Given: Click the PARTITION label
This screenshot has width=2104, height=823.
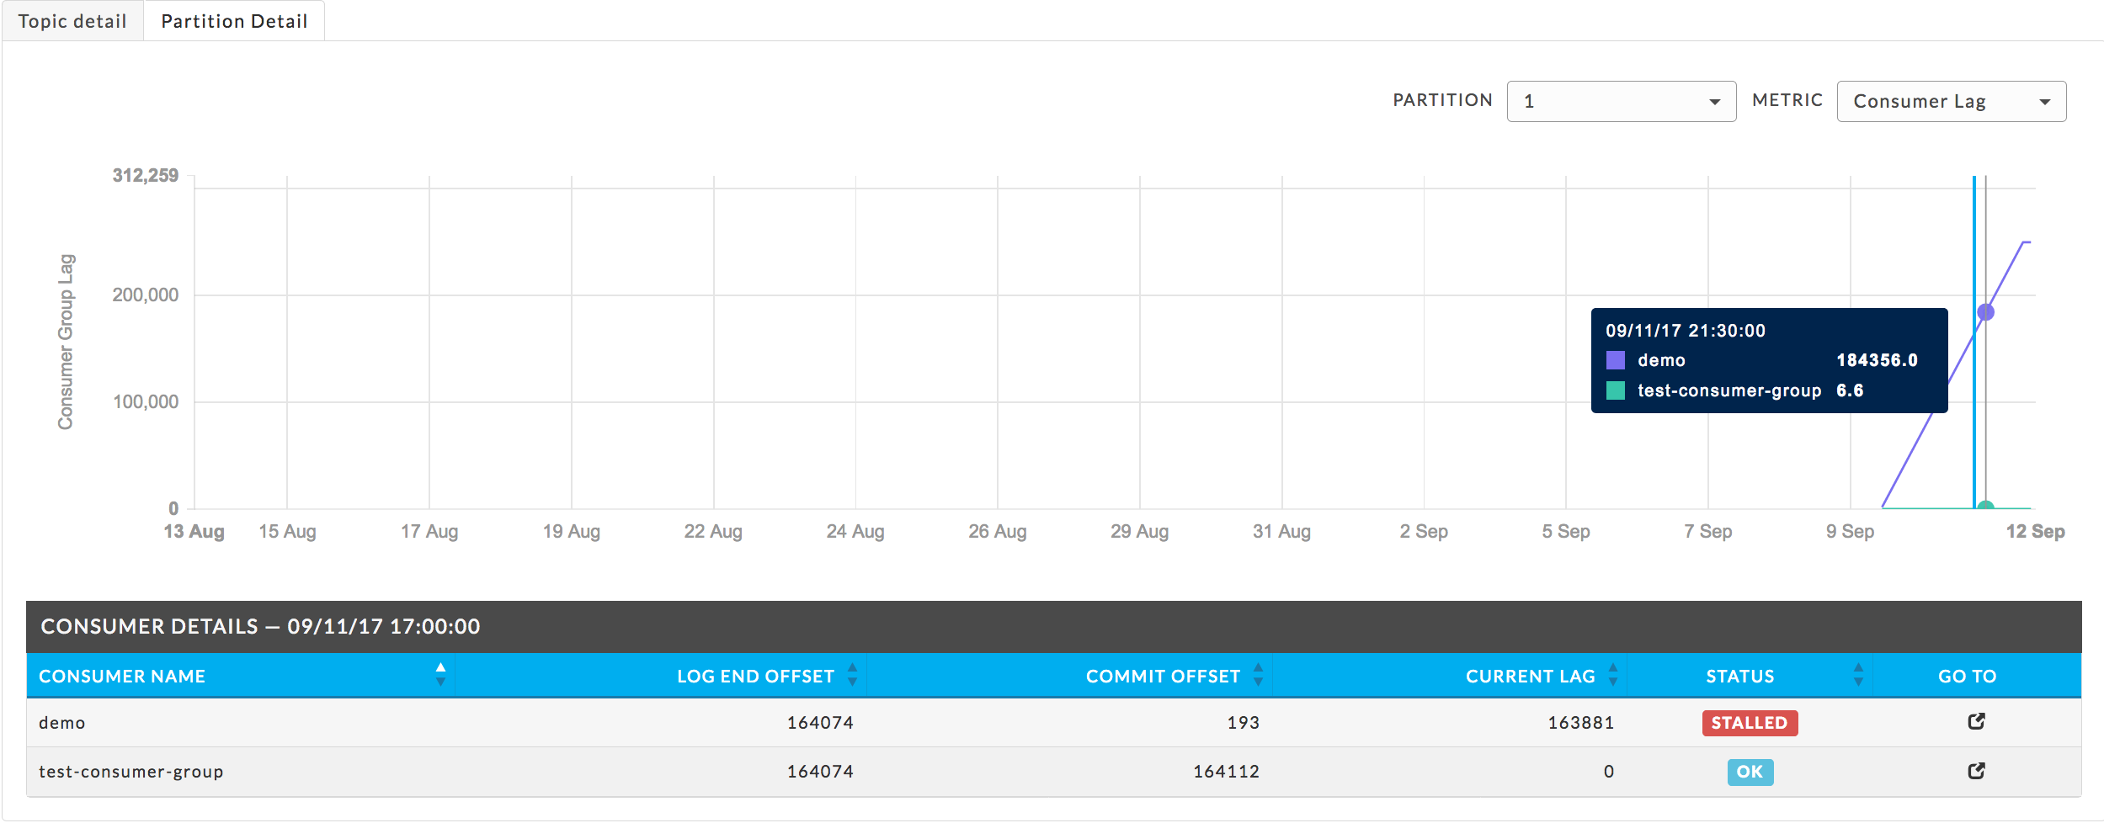Looking at the screenshot, I should 1442,100.
